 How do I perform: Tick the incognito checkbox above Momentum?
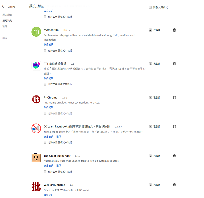coord(45,17)
